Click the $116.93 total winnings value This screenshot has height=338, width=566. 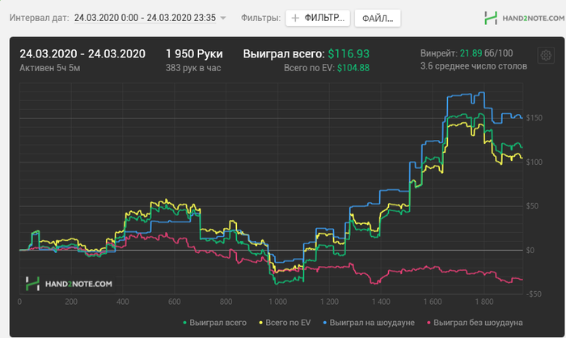pyautogui.click(x=348, y=54)
